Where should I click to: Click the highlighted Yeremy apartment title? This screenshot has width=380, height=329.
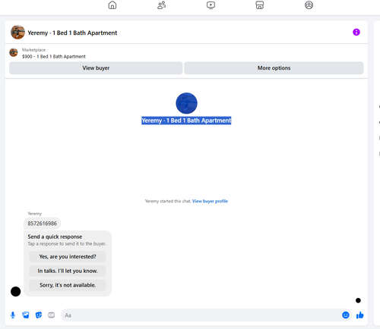click(x=186, y=121)
